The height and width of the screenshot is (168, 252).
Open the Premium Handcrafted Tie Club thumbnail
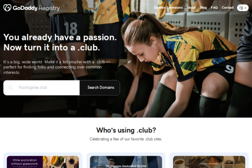[x=126, y=162]
